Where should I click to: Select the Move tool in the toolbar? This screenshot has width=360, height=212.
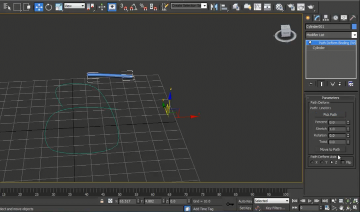[38, 7]
